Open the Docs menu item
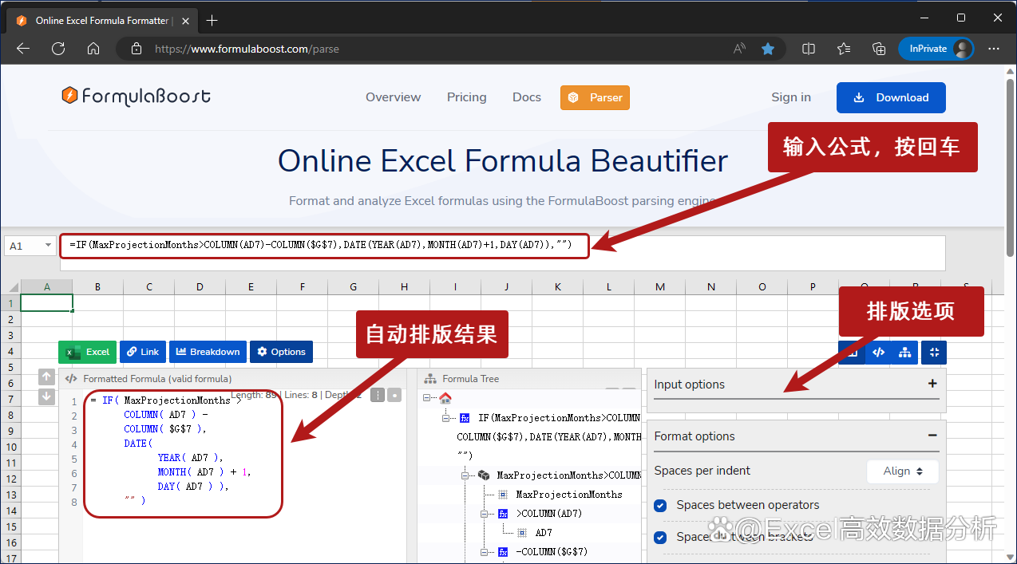Screen dimensions: 1017x564 coord(526,97)
